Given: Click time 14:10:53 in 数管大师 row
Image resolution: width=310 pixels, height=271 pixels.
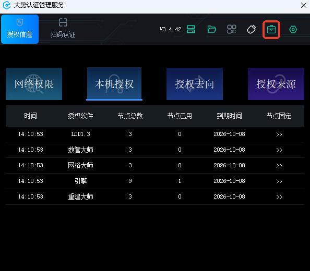Looking at the screenshot, I should click(30, 150).
